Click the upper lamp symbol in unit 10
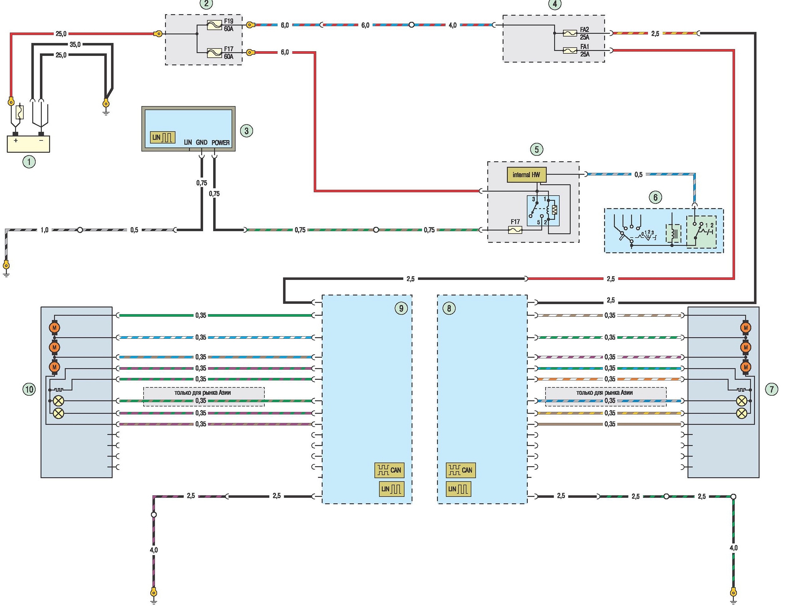 point(58,401)
